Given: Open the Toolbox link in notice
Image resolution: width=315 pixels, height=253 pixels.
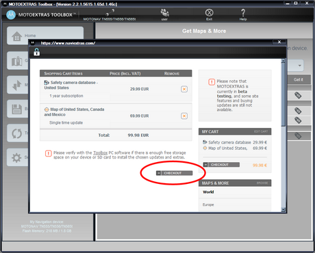Looking at the screenshot, I should [x=100, y=152].
